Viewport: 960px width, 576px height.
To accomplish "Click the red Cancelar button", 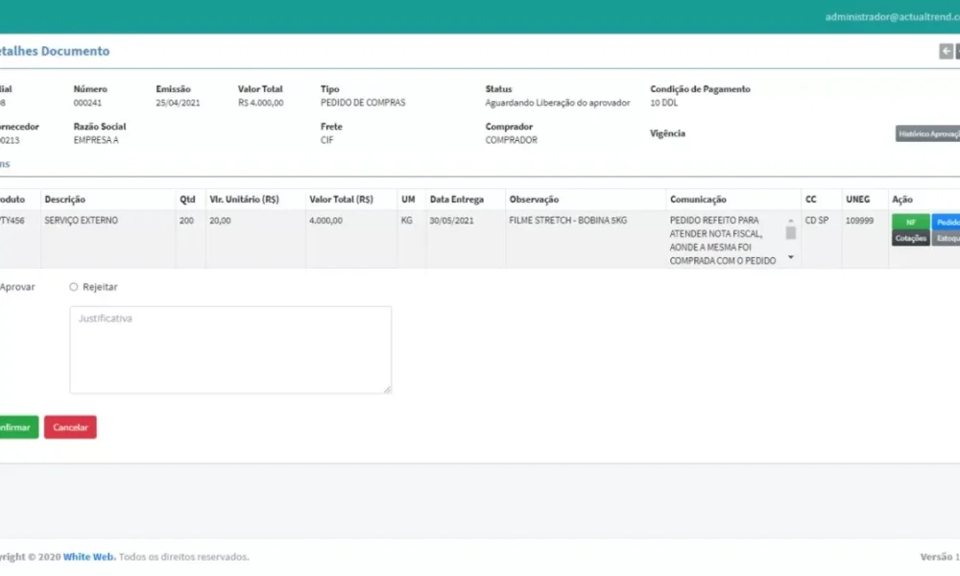I will [70, 427].
